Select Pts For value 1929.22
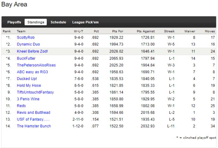The height and width of the screenshot is (148, 218). point(116,38)
